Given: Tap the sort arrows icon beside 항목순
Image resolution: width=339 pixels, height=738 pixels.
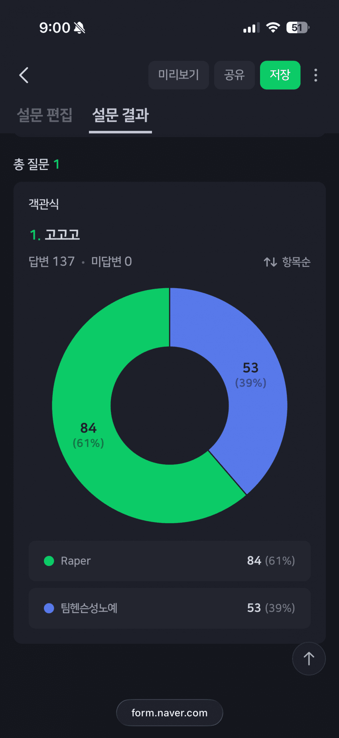Looking at the screenshot, I should [270, 262].
